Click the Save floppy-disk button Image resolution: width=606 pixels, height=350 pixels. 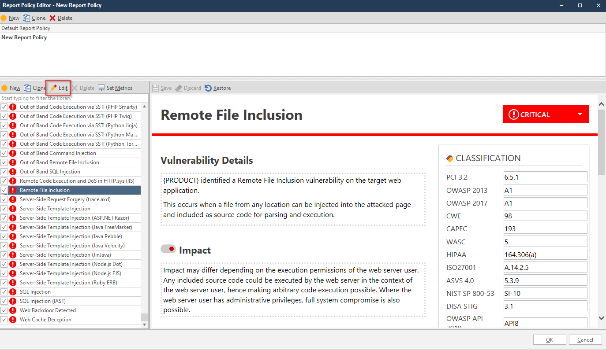[162, 88]
